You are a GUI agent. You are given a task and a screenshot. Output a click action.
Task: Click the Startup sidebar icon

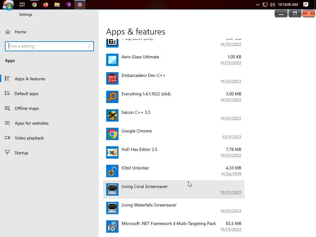pos(7,152)
